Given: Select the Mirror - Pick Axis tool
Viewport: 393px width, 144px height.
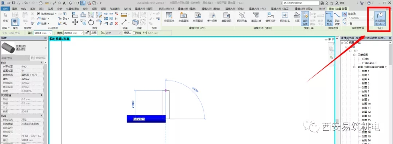Looking at the screenshot, I should coord(91,15).
